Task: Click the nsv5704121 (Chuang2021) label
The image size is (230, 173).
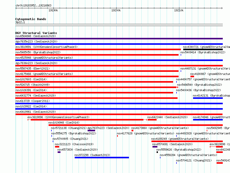Action: point(194,160)
